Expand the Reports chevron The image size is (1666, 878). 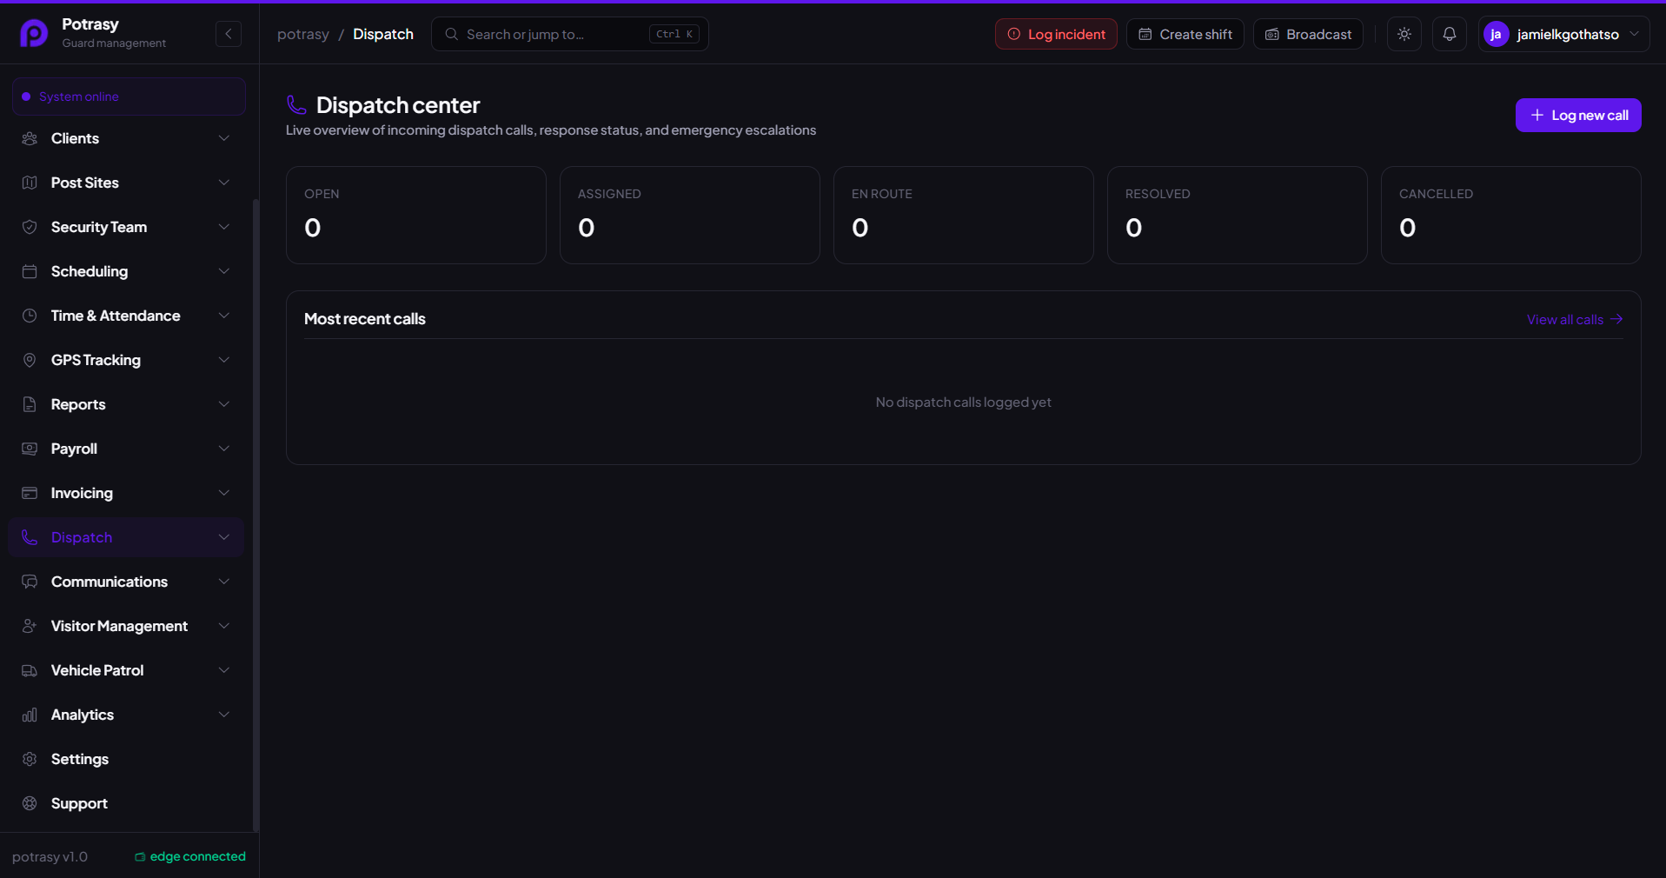[224, 404]
